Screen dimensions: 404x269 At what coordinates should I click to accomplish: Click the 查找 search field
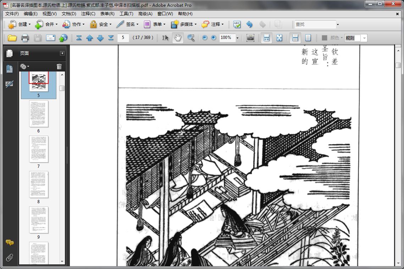(315, 24)
